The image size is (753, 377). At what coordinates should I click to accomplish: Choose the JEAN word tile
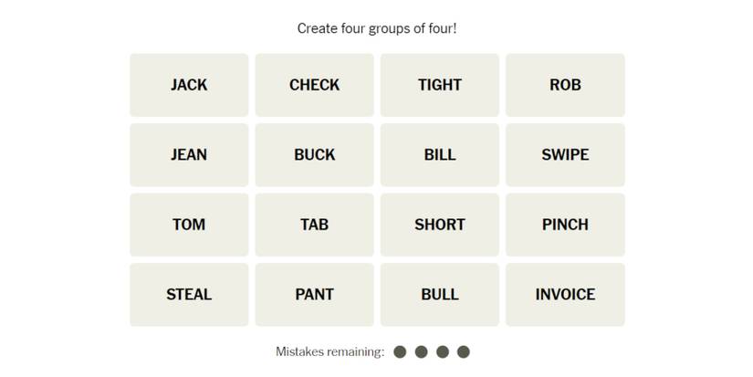[x=189, y=154]
